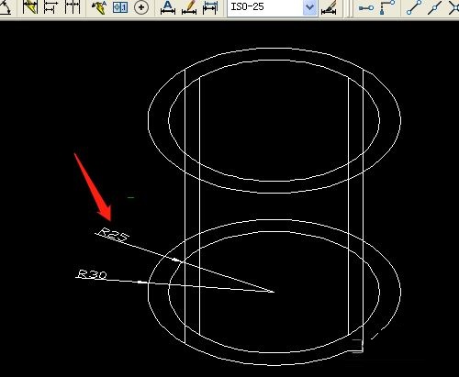Run the Dimension Update tool
Screen dimensions: 459x377
[210, 7]
